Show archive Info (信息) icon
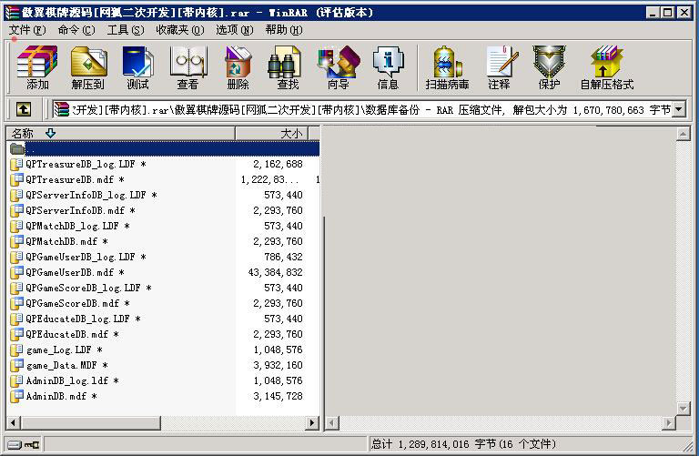Viewport: 699px width, 456px height. (388, 67)
